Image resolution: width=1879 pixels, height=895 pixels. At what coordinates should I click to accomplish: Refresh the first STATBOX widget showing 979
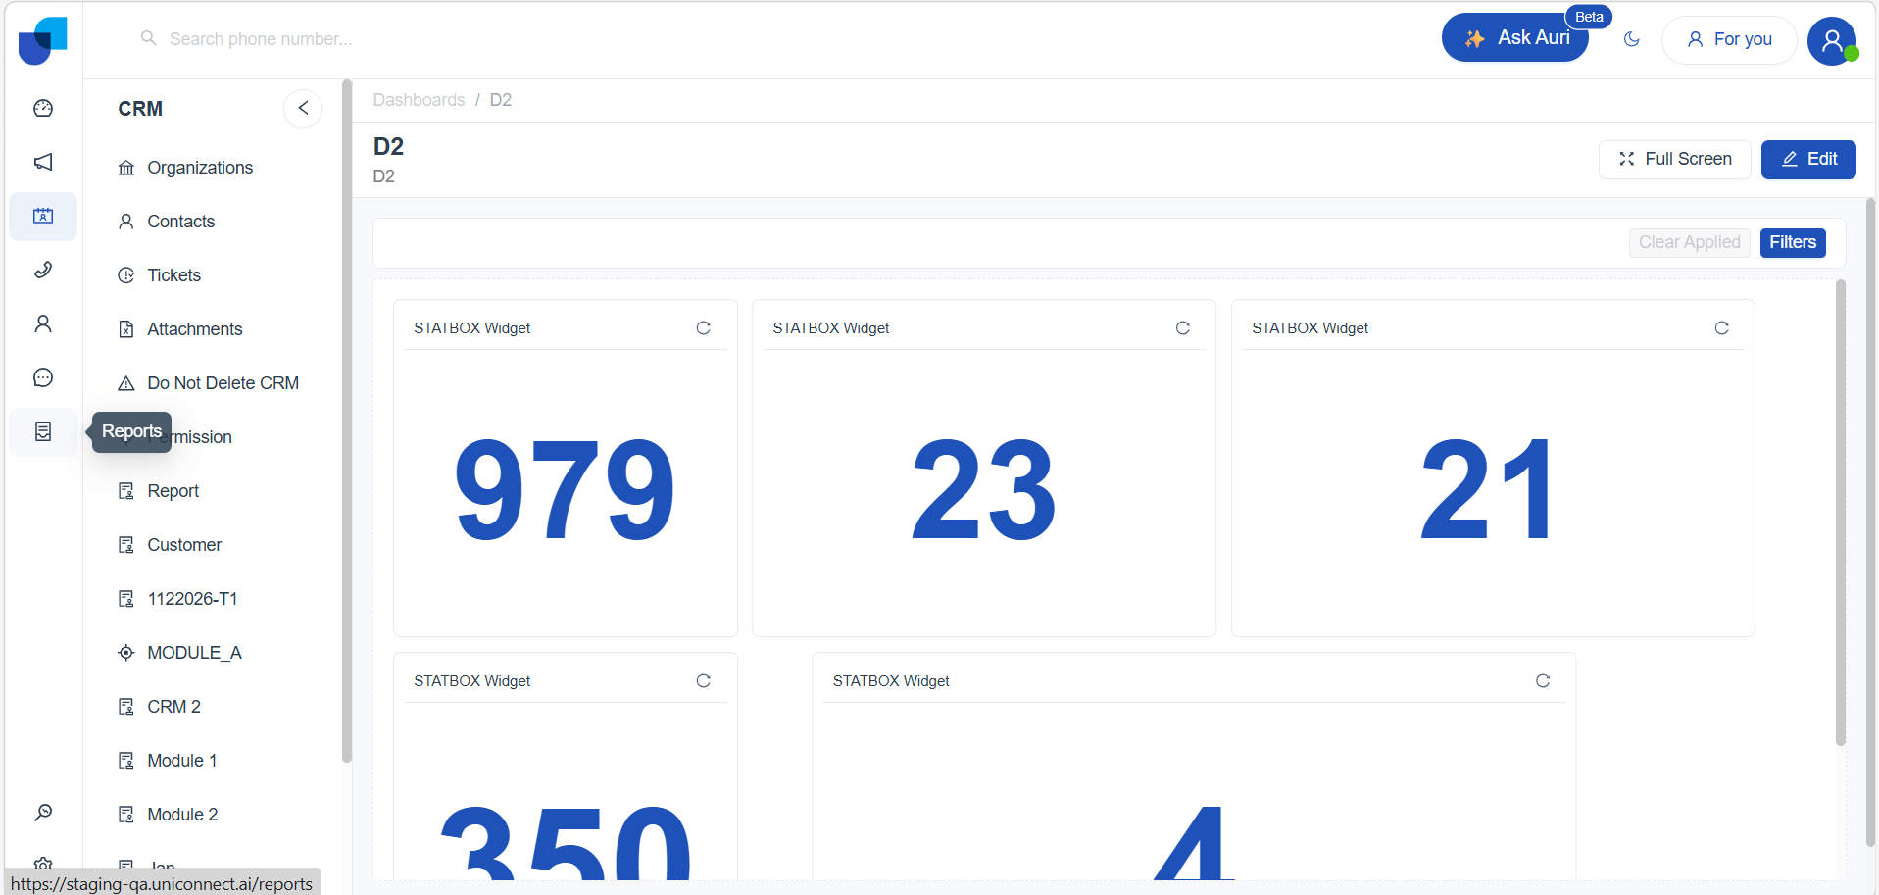click(703, 328)
